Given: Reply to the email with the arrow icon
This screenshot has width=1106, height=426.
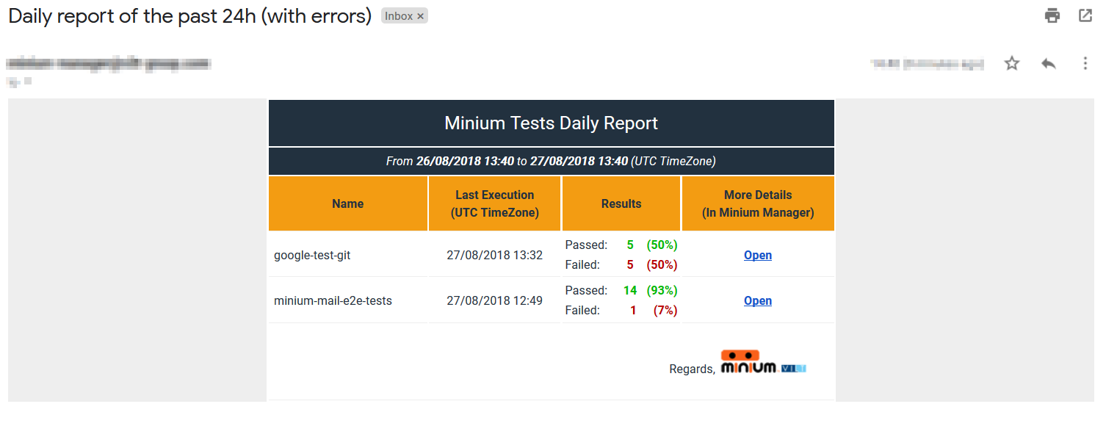Looking at the screenshot, I should pos(1049,64).
